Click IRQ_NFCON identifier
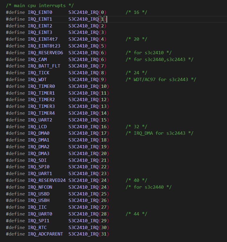This screenshot has width=227, height=242. 40,187
